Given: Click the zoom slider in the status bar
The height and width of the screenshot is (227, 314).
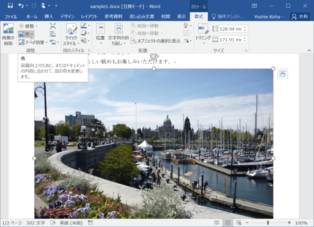Looking at the screenshot, I should (x=268, y=223).
